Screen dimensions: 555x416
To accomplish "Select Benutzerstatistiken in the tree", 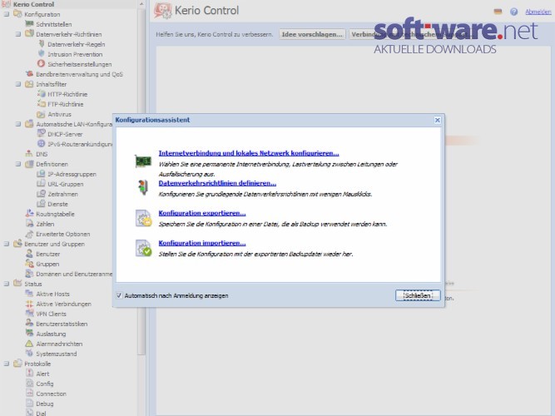I will click(62, 324).
